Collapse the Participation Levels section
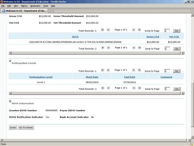 (10, 61)
